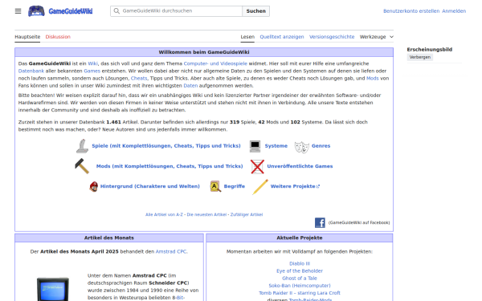Open the Zufälliger Artikel link
This screenshot has height=301, width=482.
click(x=247, y=214)
